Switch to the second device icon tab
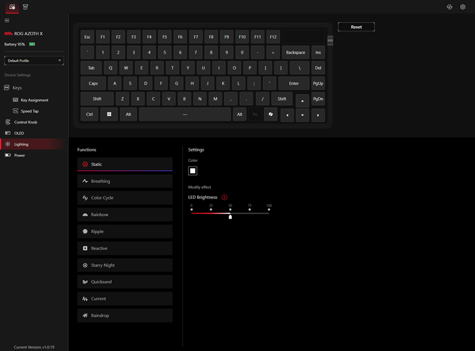Image resolution: width=475 pixels, height=351 pixels. tap(26, 7)
